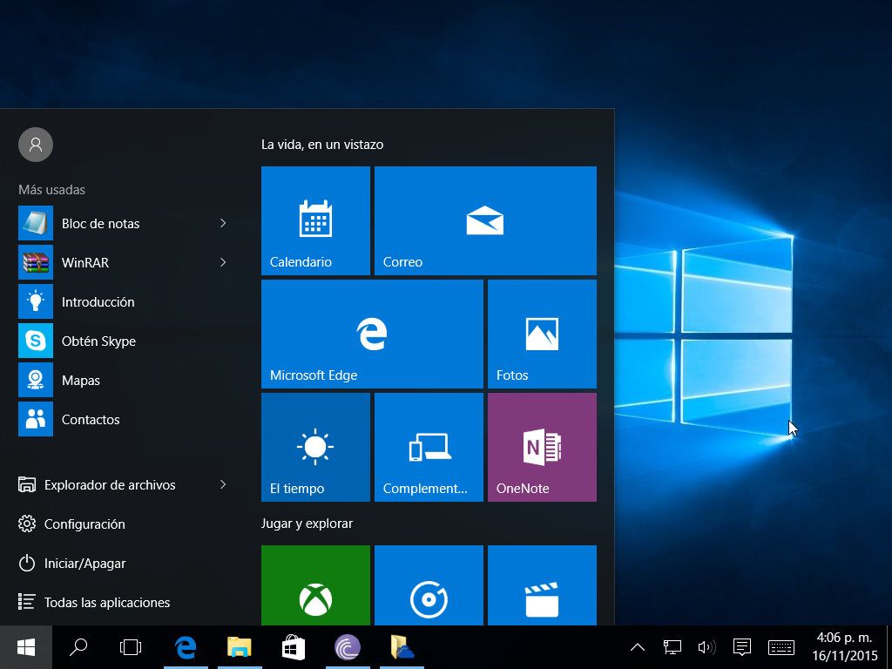Click the volume speaker tray icon
This screenshot has height=669, width=892.
pyautogui.click(x=706, y=647)
